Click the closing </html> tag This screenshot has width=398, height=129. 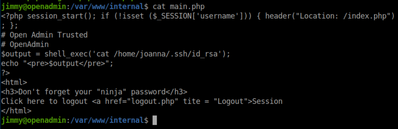tap(16, 111)
